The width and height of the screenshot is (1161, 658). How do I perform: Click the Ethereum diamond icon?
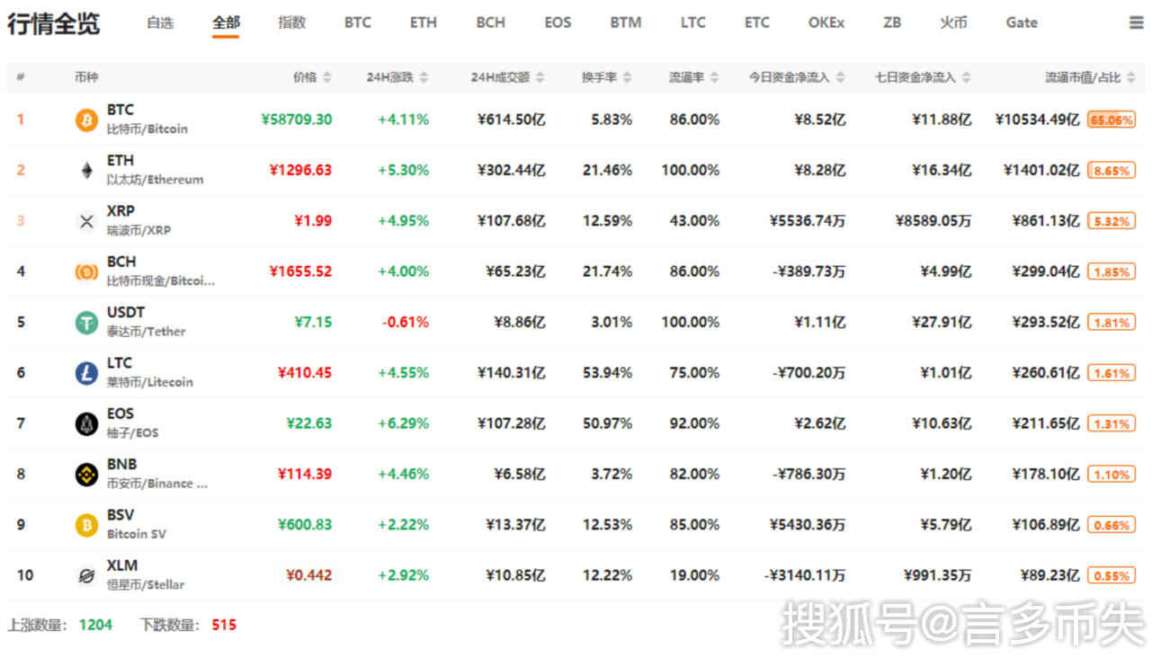point(86,170)
